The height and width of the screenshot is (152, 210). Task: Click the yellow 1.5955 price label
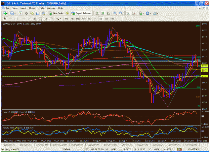click(205, 66)
